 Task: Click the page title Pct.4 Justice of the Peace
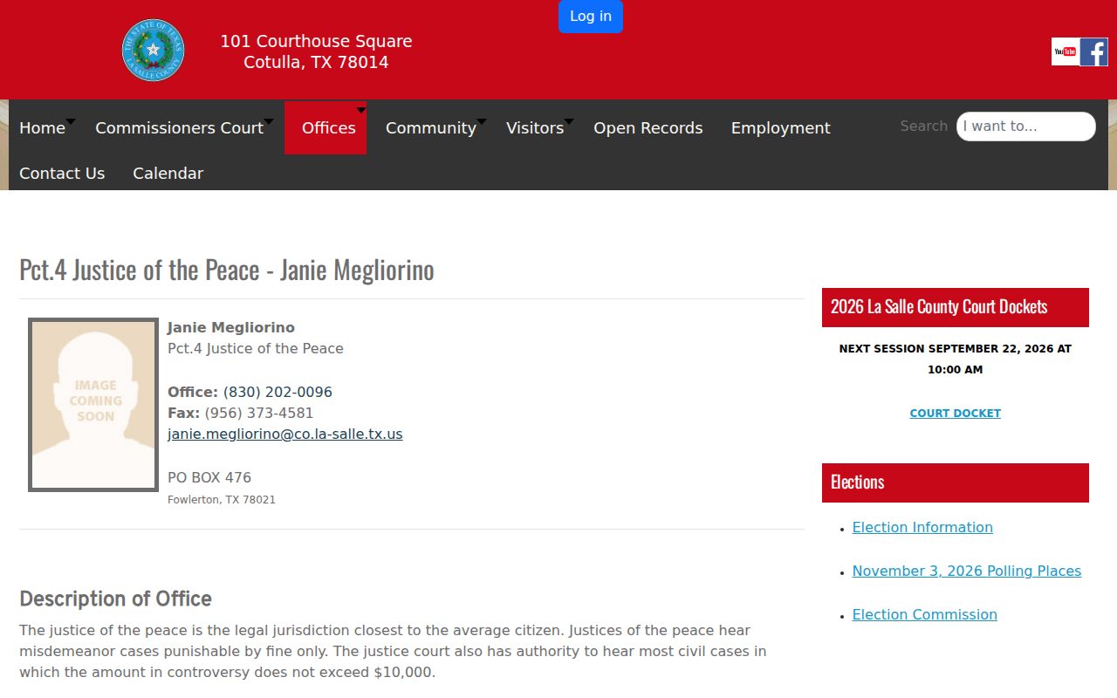[227, 270]
